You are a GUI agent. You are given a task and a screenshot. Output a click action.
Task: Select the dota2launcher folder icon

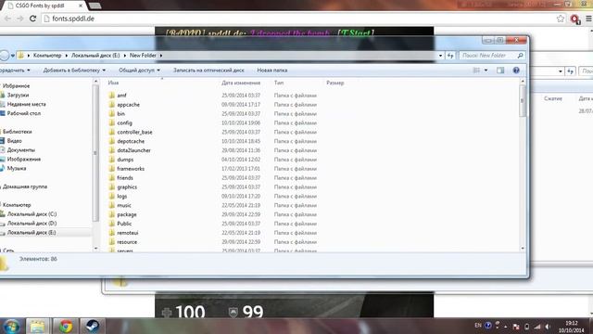point(111,150)
